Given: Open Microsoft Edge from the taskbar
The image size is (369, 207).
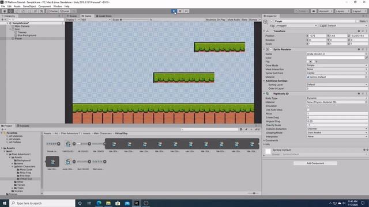Looking at the screenshot, I should tap(99, 203).
